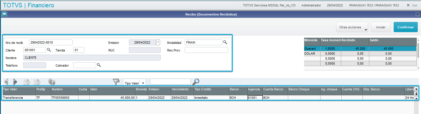Screen dimensions: 421x114
Task: Open Cobrador lookup magnifier icon
Action: [x=99, y=65]
